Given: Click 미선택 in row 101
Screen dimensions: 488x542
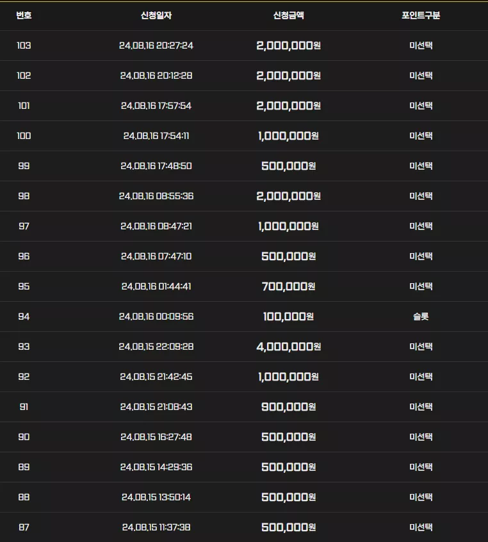Looking at the screenshot, I should (421, 106).
